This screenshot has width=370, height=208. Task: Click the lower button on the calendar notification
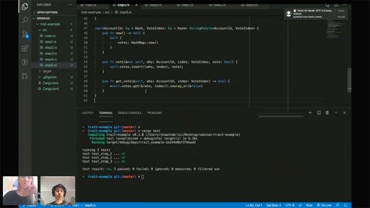(341, 17)
